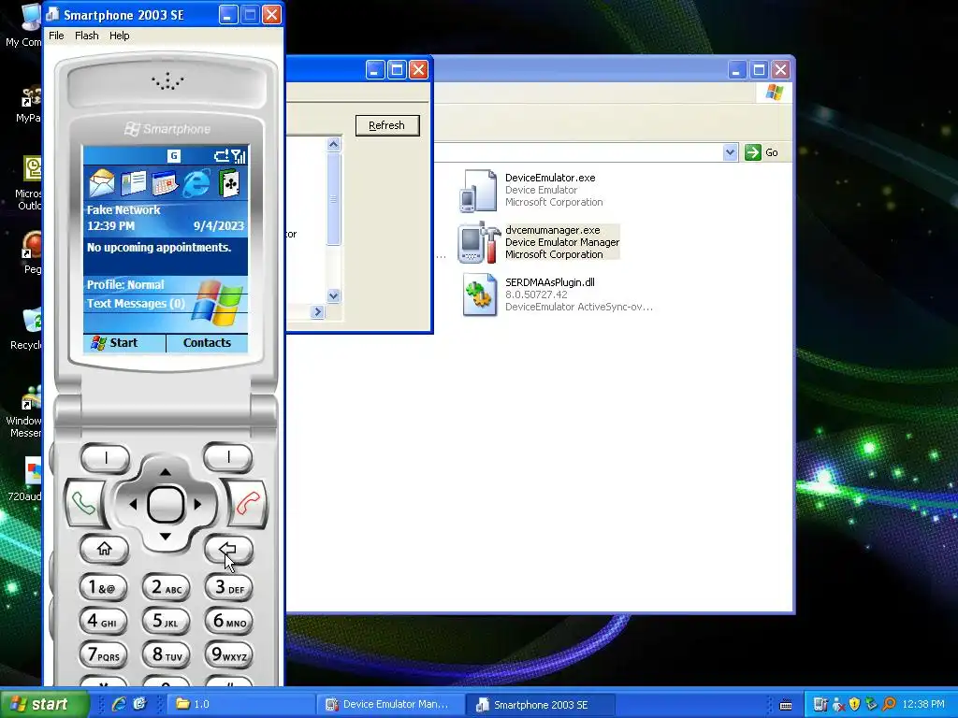958x718 pixels.
Task: Tap the red End call key
Action: tap(247, 503)
